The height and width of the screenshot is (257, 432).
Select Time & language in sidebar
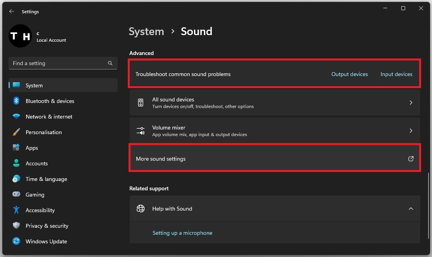coord(46,179)
